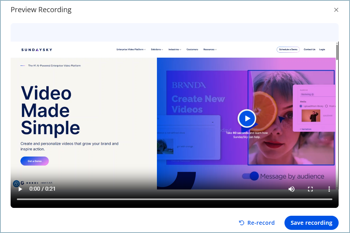Click the Re-record button
Viewport: 350px width, 233px height.
(257, 223)
